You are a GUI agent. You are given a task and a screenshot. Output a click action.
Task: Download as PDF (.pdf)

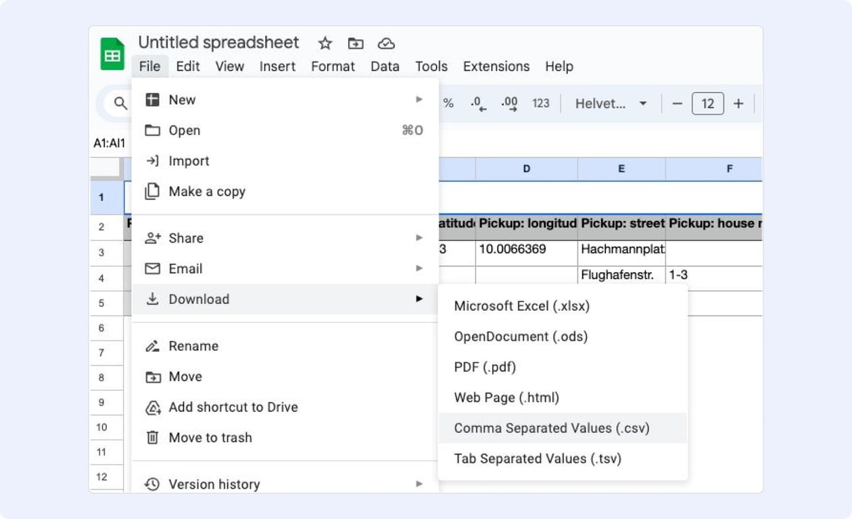(563, 367)
